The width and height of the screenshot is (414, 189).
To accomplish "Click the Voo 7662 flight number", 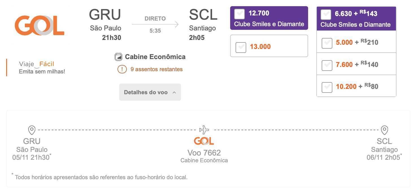I will [x=204, y=153].
